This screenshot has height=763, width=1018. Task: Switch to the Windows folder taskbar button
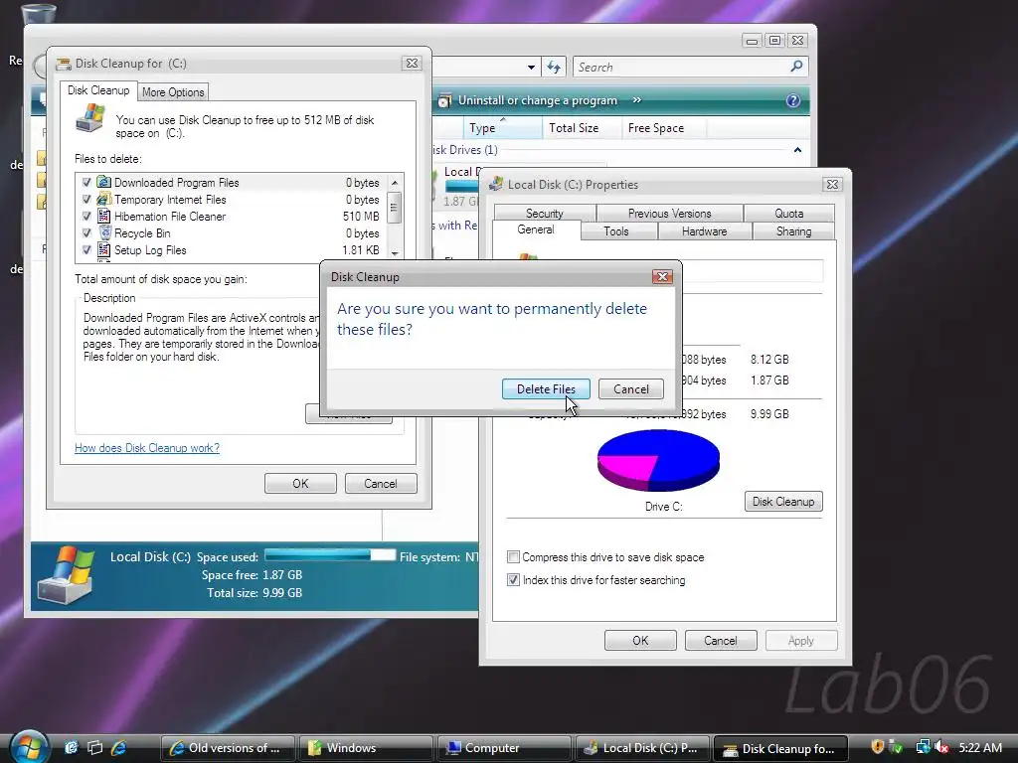click(366, 748)
